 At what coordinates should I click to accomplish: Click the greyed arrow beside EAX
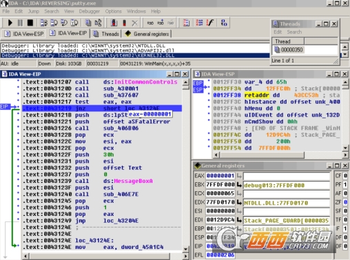[x=239, y=176]
